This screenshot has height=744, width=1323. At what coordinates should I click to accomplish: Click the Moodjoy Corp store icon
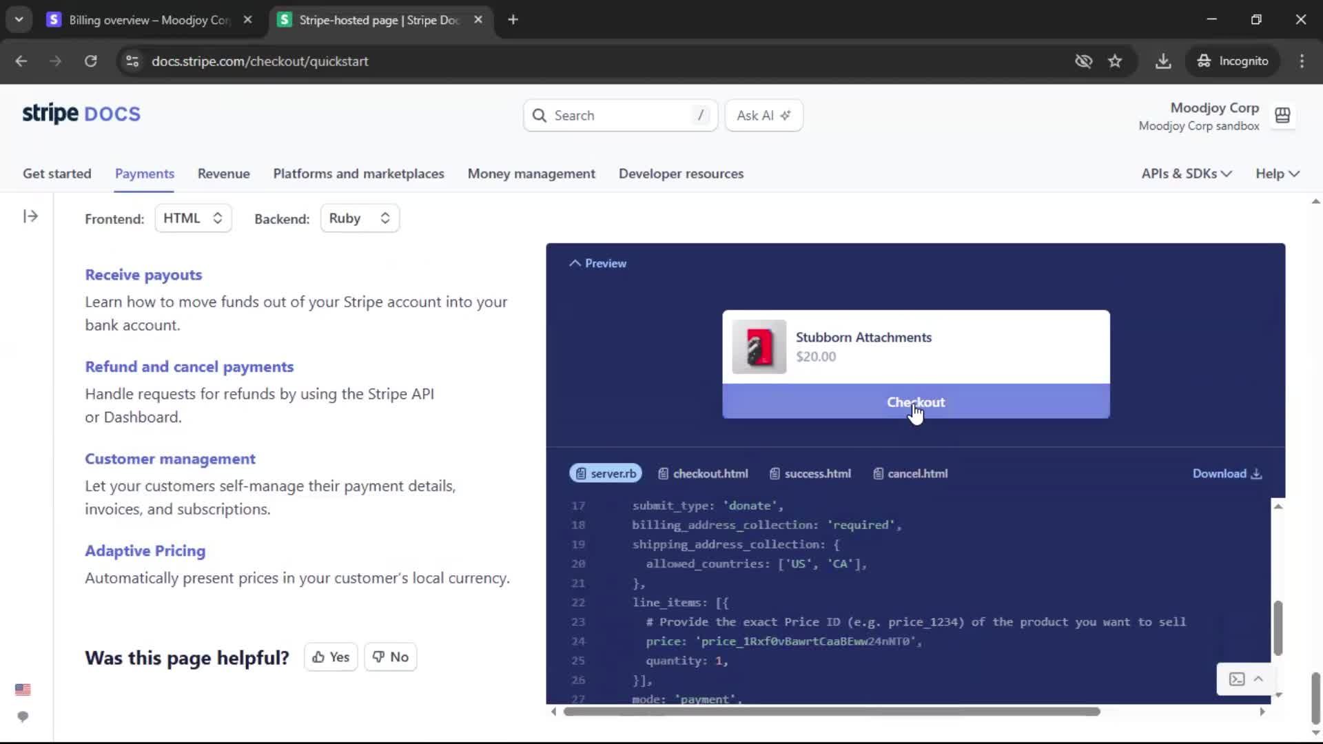point(1282,116)
